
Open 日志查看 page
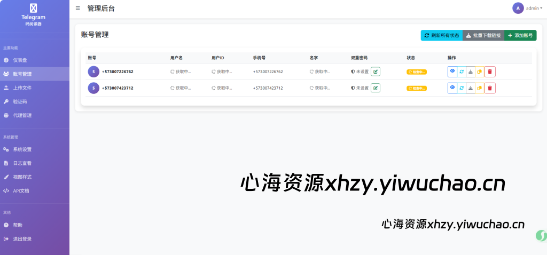tap(35, 163)
